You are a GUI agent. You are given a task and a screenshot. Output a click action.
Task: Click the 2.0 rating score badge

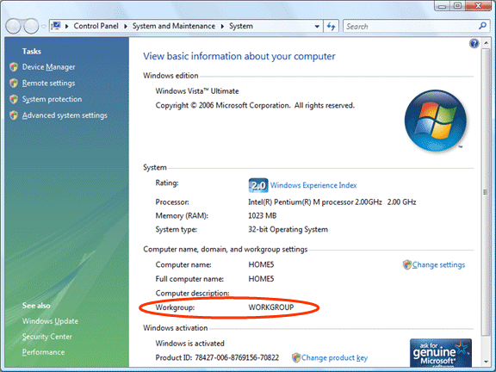click(258, 185)
